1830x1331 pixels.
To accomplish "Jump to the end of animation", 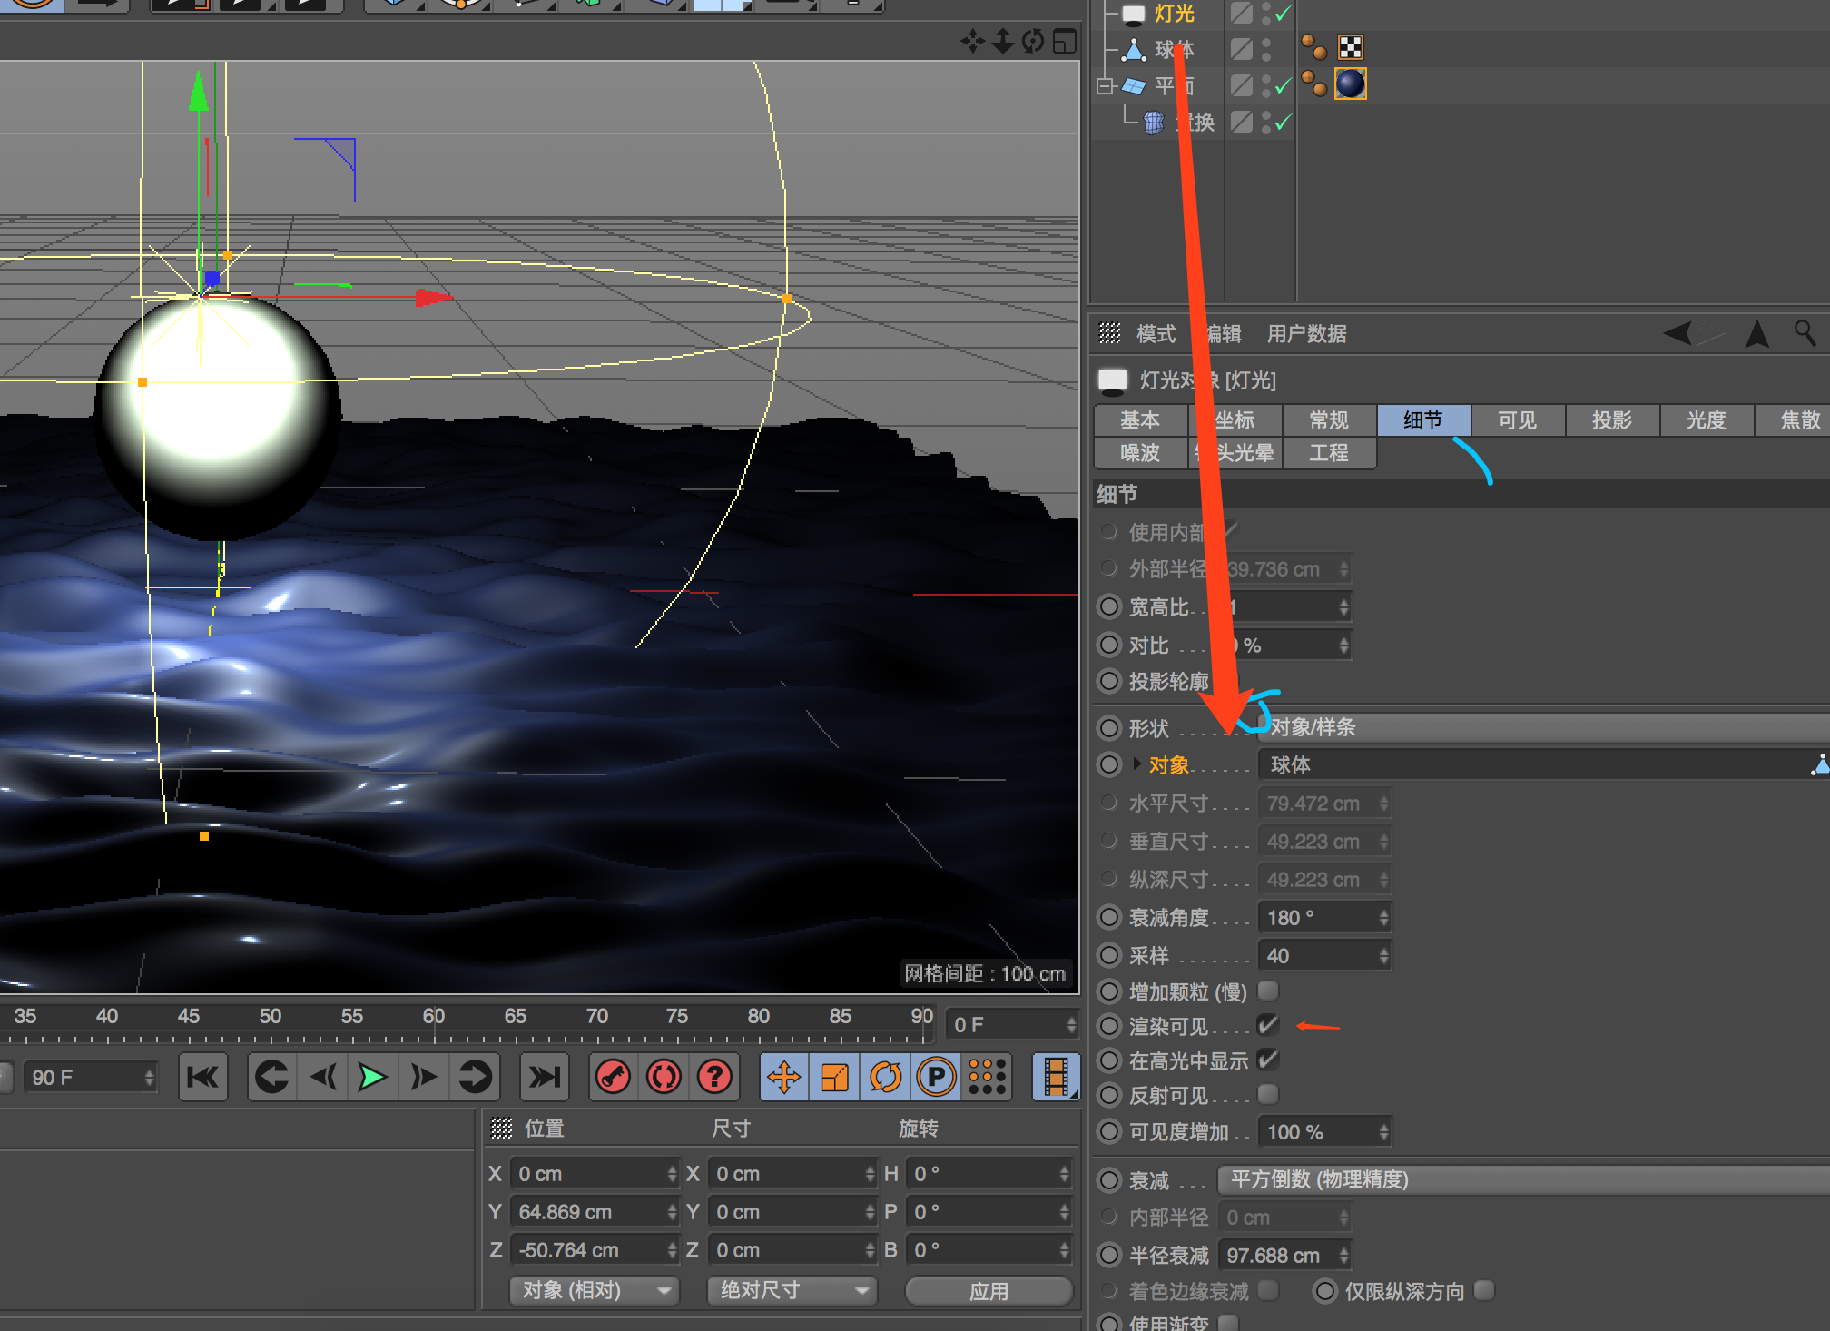I will tap(545, 1078).
